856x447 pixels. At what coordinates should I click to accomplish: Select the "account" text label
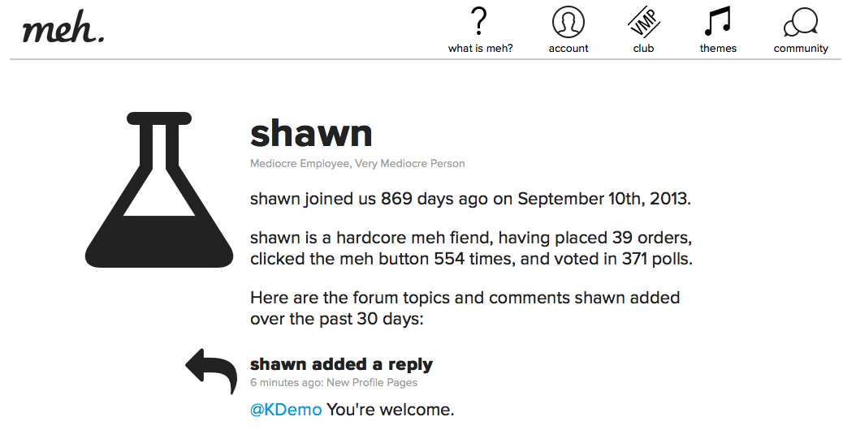point(569,49)
